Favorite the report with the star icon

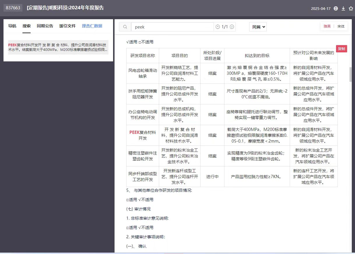pos(351,8)
